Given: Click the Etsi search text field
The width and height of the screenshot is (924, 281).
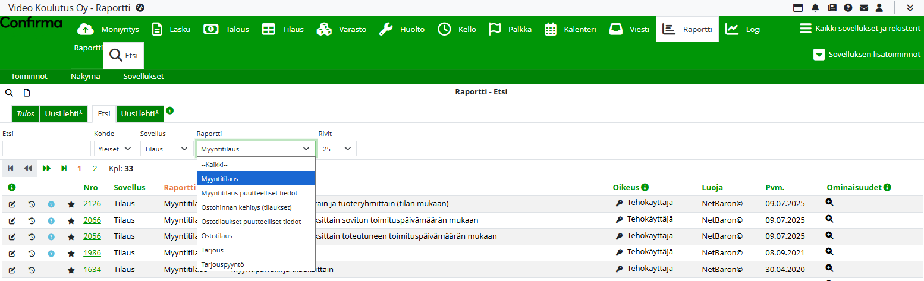Looking at the screenshot, I should point(46,149).
